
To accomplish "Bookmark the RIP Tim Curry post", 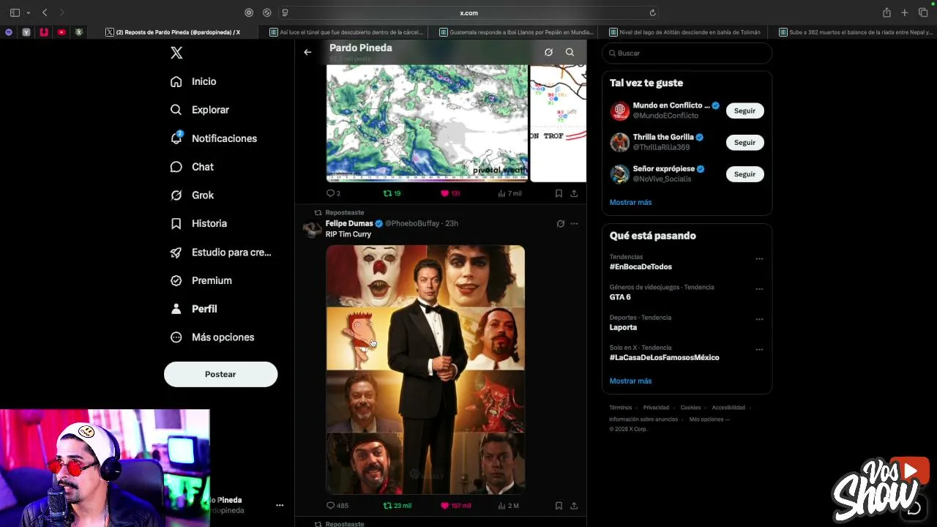I will 559,505.
